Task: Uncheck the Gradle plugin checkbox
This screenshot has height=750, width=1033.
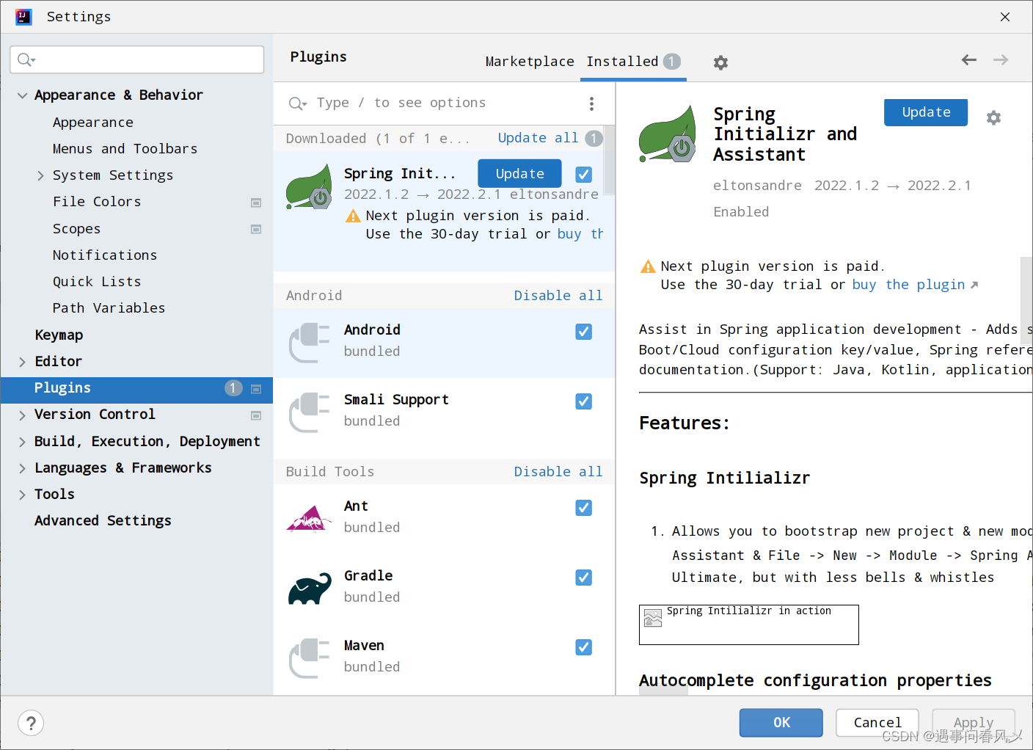Action: 584,578
